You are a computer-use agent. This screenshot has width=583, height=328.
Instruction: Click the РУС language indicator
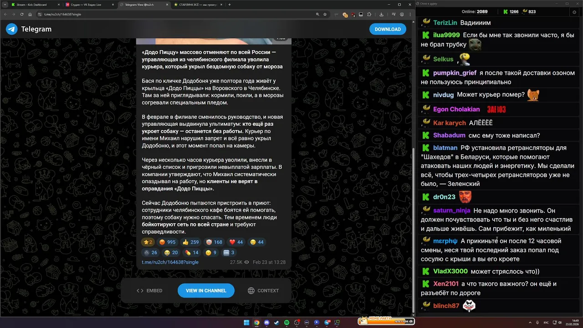(x=547, y=323)
